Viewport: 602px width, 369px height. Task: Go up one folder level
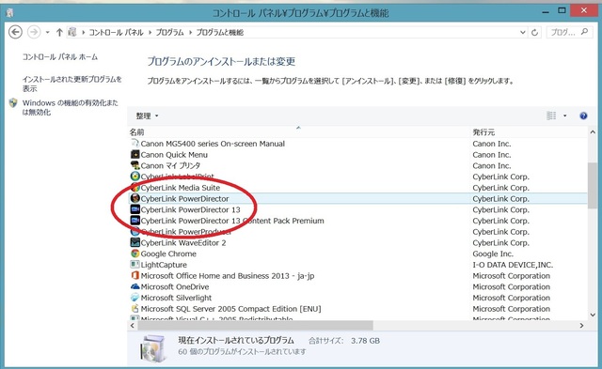pyautogui.click(x=59, y=32)
